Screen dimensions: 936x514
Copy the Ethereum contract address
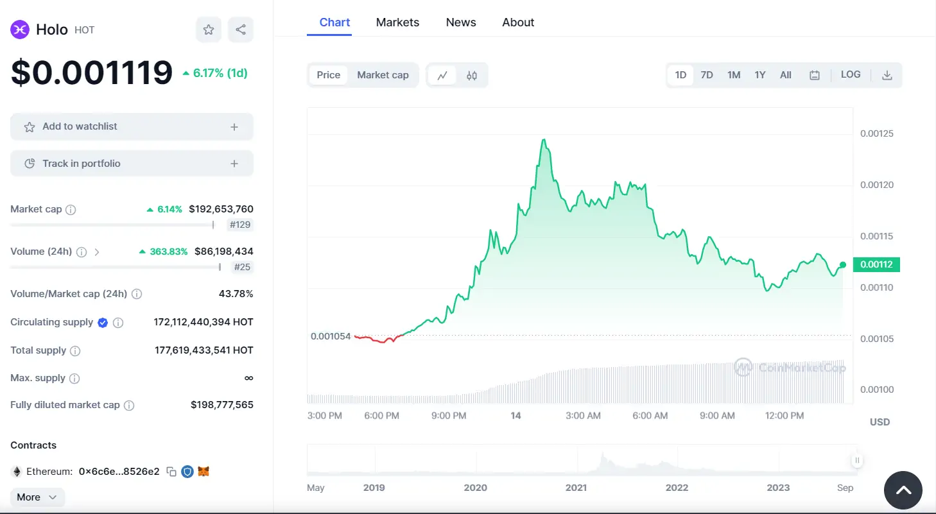(171, 472)
